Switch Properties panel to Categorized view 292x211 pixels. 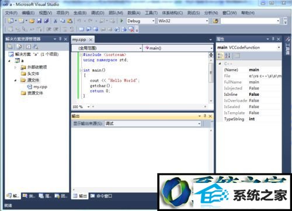coord(220,56)
